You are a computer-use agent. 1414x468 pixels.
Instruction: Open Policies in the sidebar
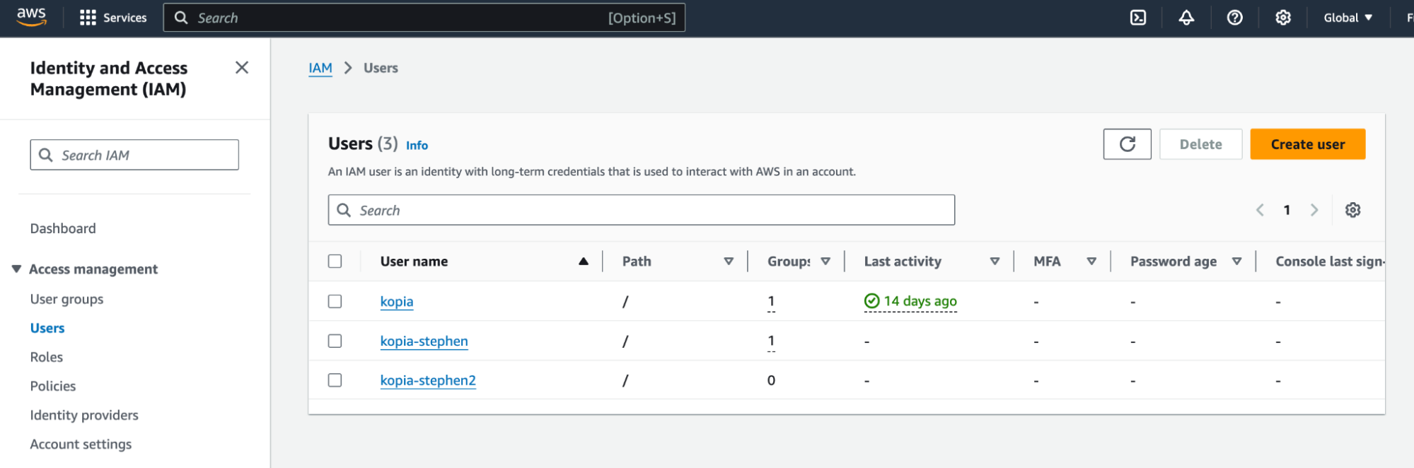53,386
